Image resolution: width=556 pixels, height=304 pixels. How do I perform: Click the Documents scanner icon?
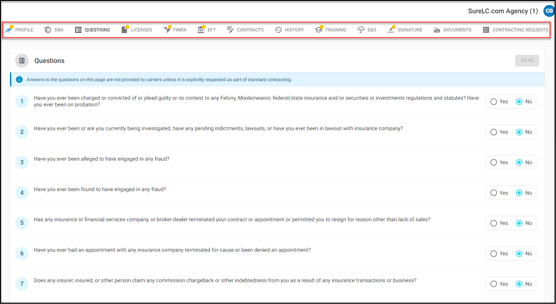click(437, 30)
